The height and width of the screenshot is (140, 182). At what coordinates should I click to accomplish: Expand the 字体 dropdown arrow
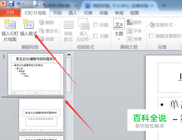[x=144, y=31]
